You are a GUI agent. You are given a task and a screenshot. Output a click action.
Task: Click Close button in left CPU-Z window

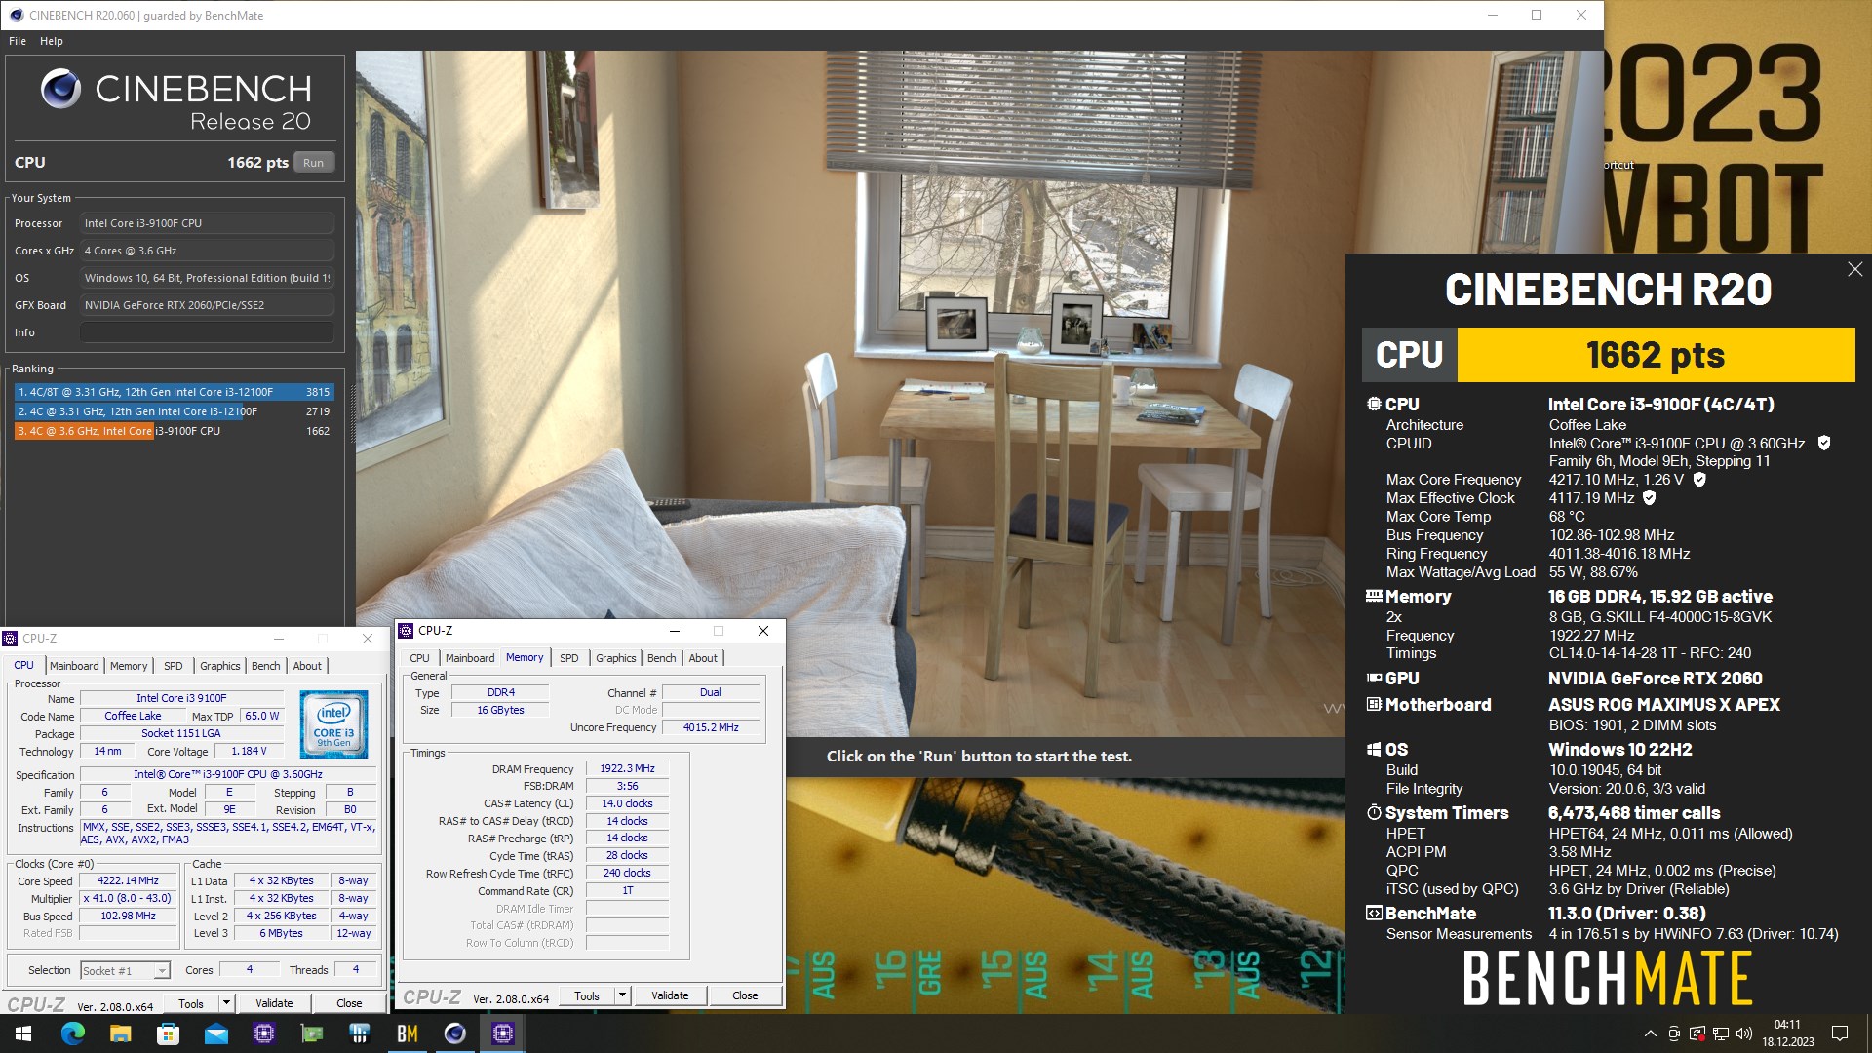click(x=349, y=1003)
